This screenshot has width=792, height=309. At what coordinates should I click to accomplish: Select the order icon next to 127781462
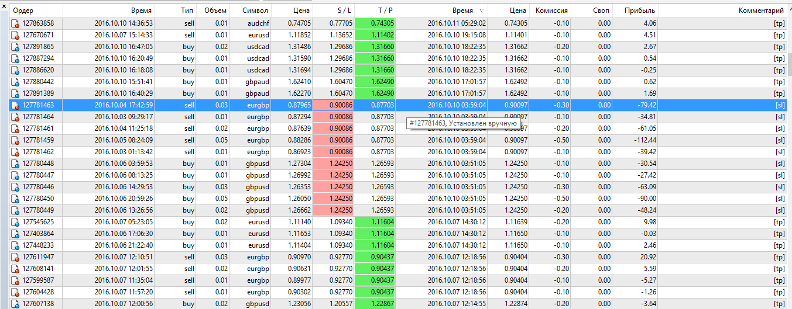pyautogui.click(x=16, y=152)
